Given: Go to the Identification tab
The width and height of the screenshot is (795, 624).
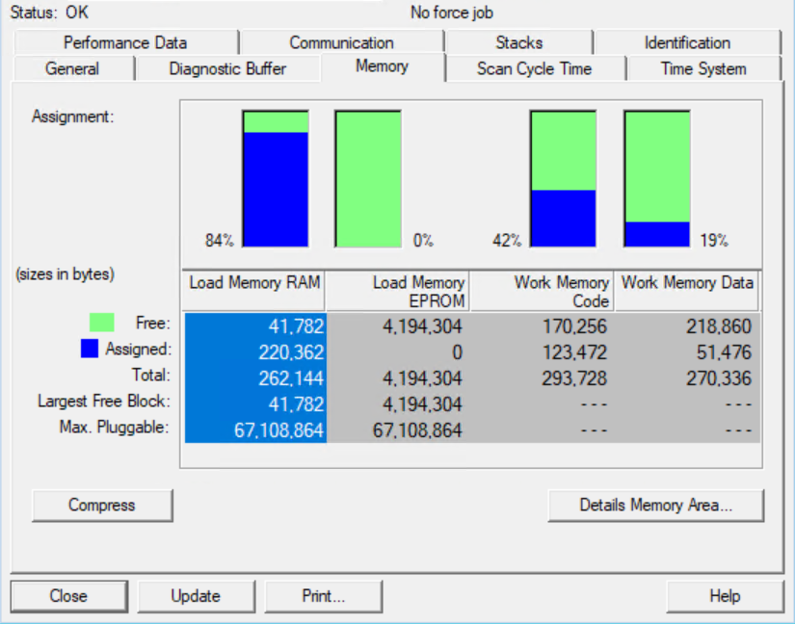Looking at the screenshot, I should [686, 42].
